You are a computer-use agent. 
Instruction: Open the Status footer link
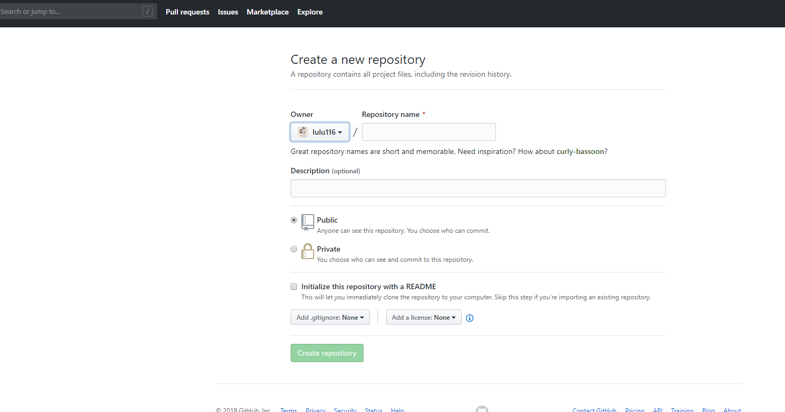[374, 410]
